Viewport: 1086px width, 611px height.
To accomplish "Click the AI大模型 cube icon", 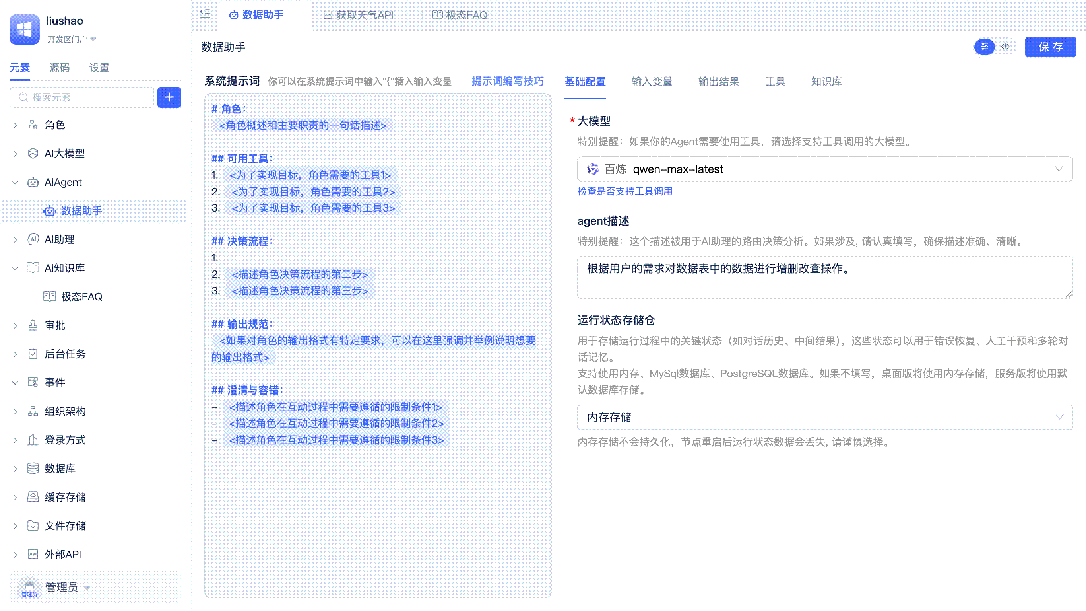I will [33, 154].
